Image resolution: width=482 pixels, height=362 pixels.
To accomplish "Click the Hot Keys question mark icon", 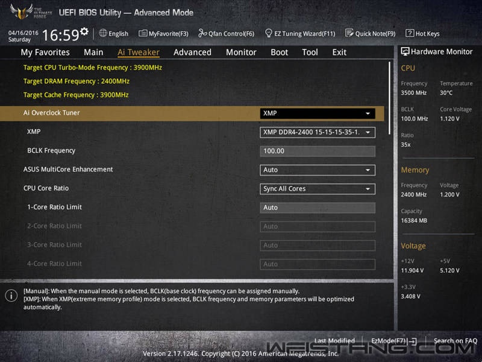I will coord(410,33).
